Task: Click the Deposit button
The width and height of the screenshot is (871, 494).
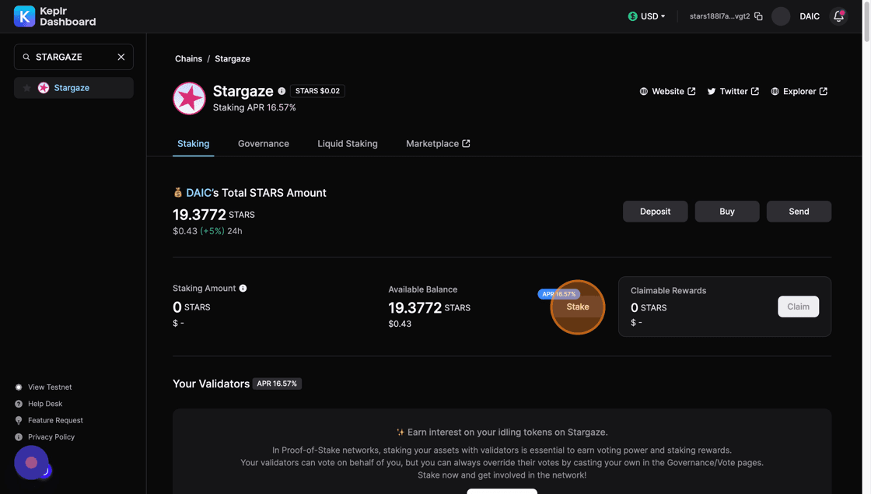Action: pos(655,212)
